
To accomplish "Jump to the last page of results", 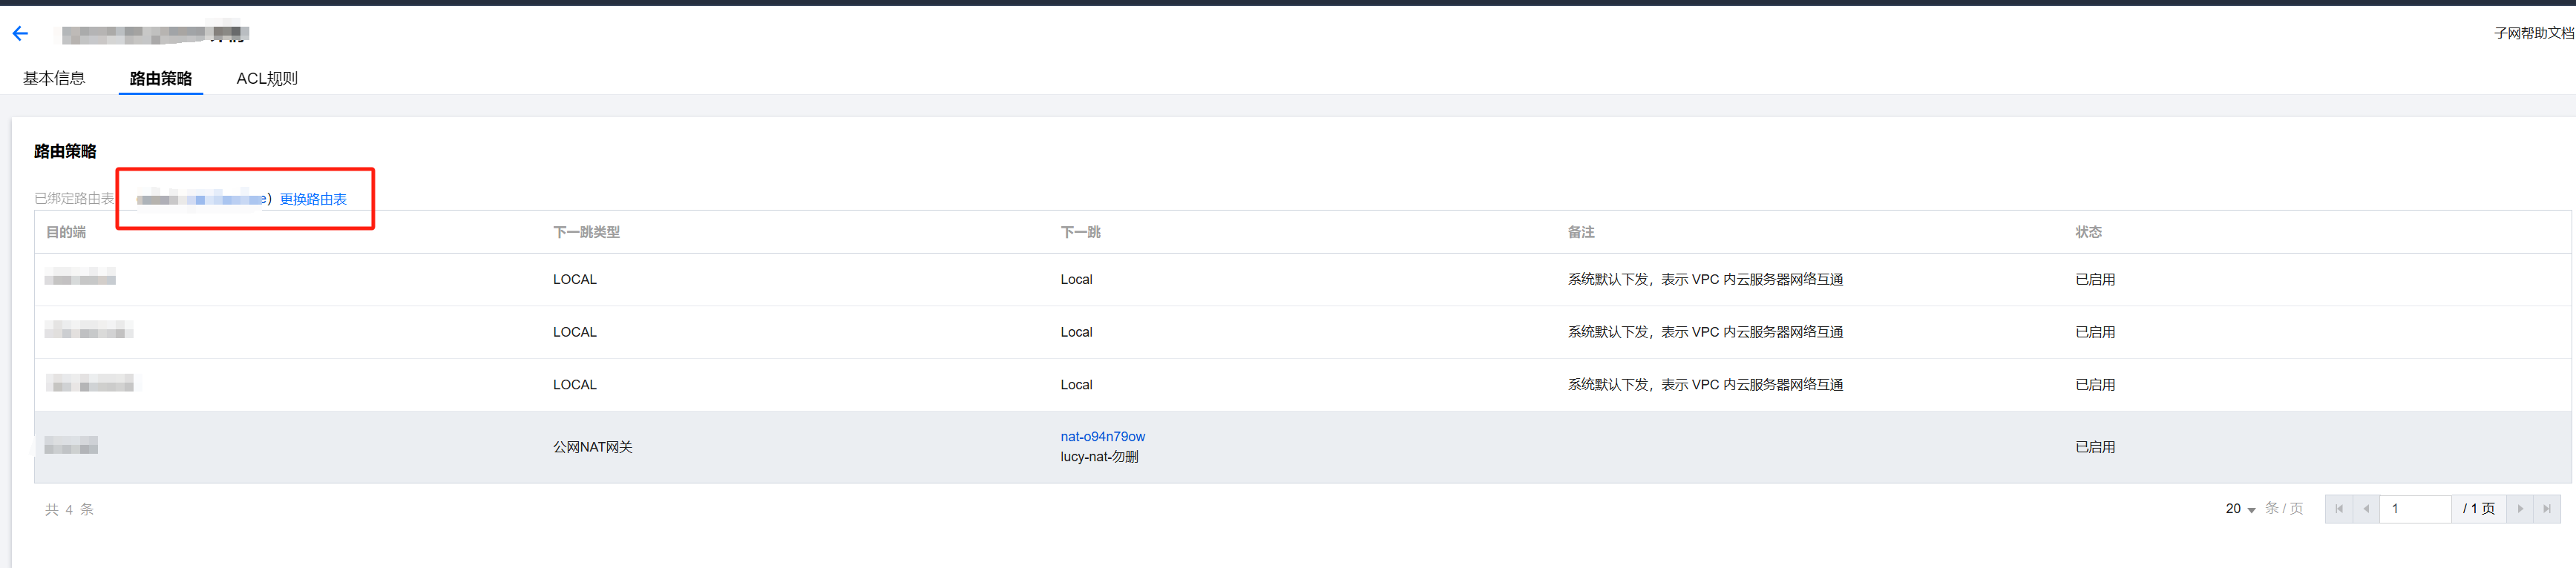I will (x=2546, y=509).
